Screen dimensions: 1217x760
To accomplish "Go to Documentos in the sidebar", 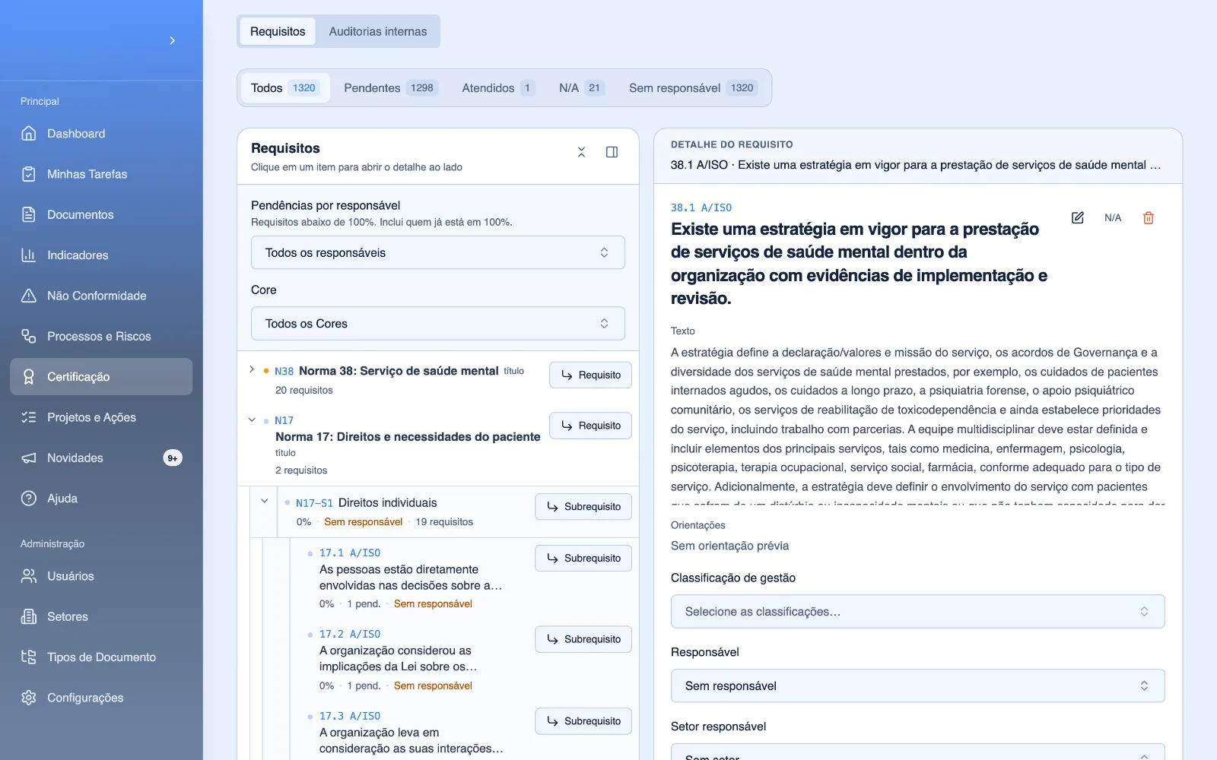I will click(x=101, y=215).
